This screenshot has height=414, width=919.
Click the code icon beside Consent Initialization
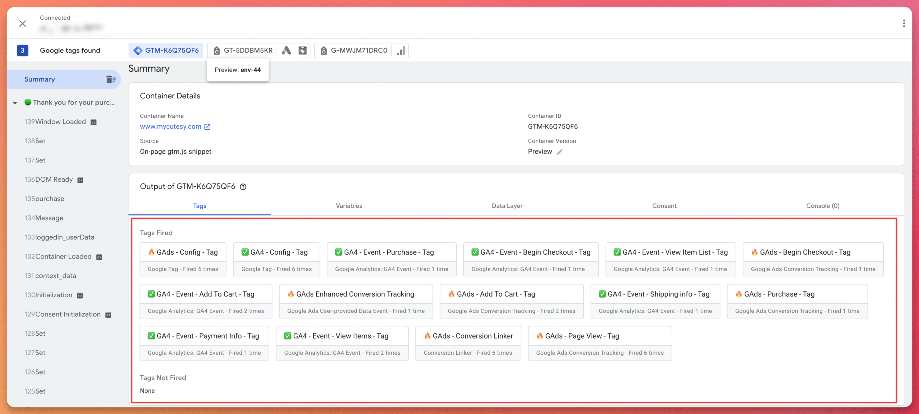pos(108,315)
